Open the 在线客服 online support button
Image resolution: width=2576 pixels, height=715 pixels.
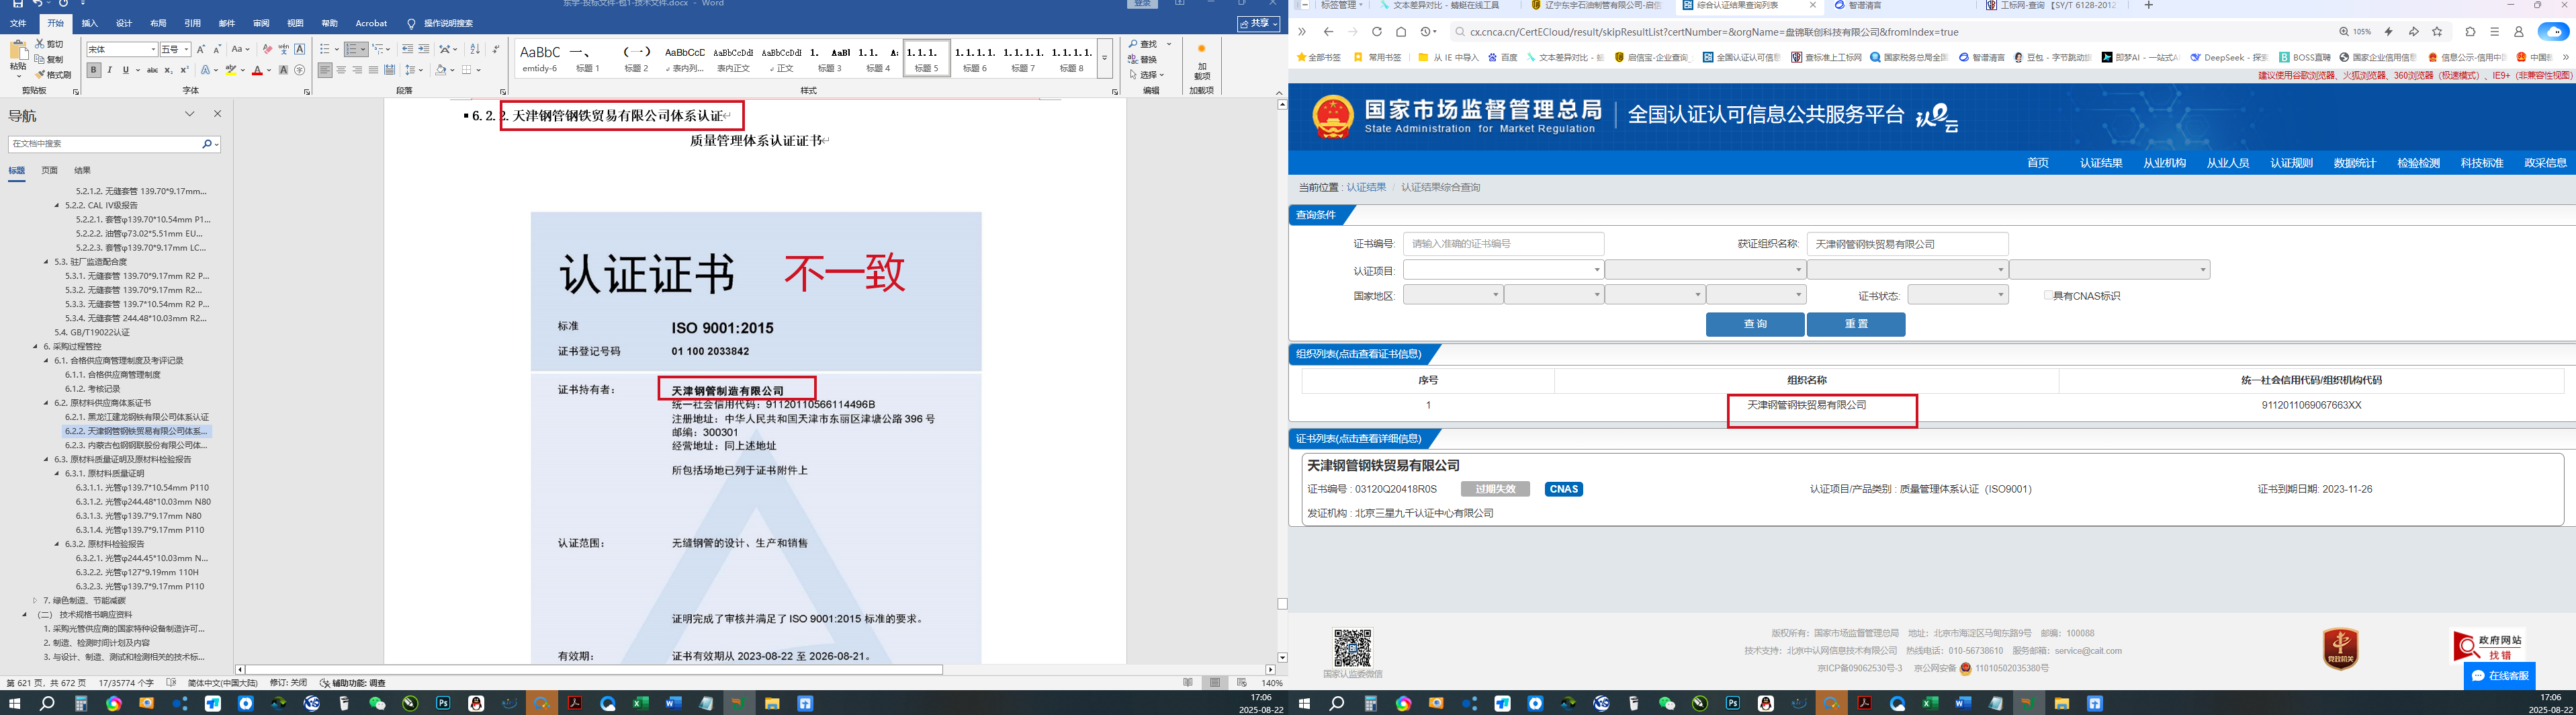pyautogui.click(x=2498, y=676)
